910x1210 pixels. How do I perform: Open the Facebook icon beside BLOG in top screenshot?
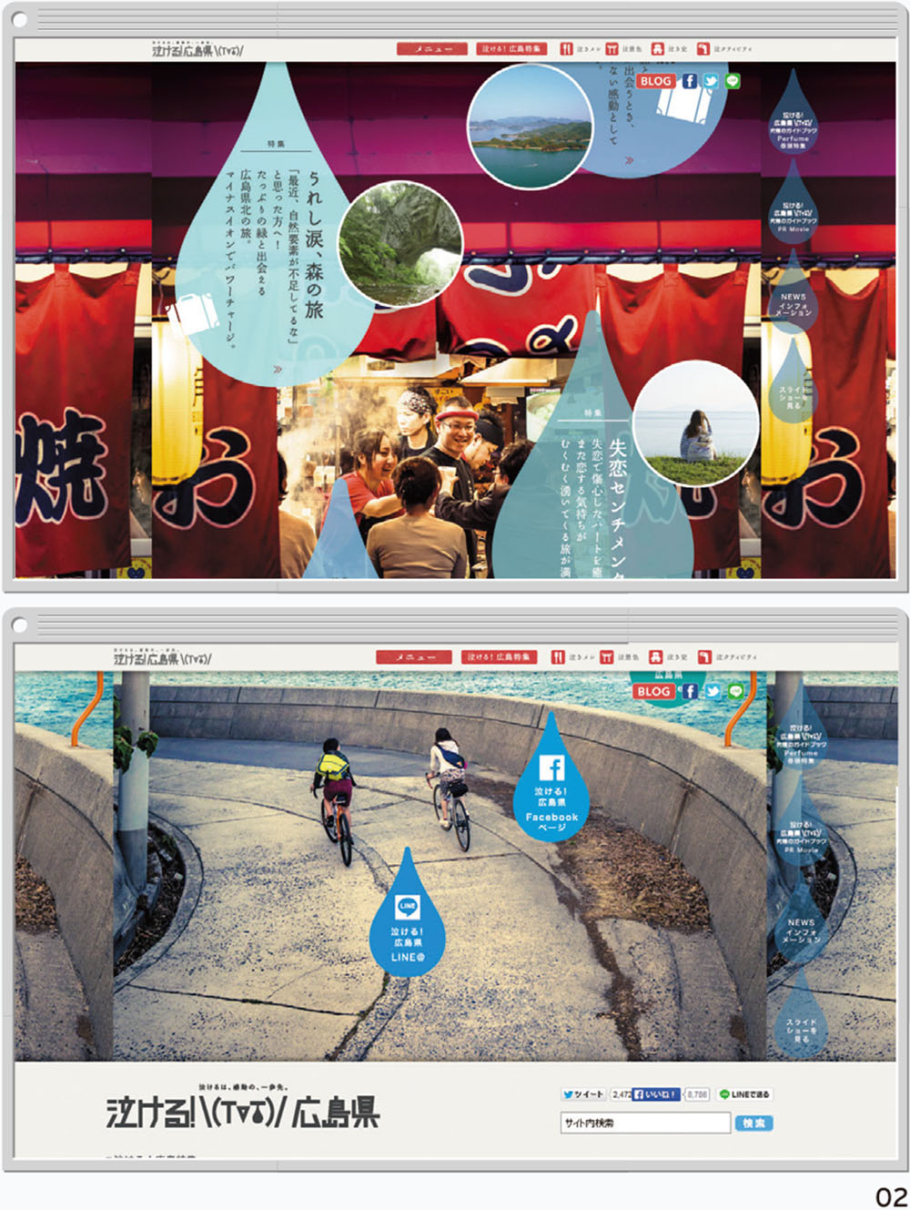pyautogui.click(x=690, y=81)
